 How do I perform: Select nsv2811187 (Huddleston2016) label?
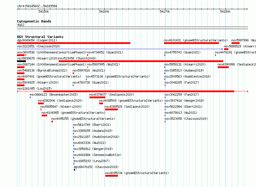point(96,137)
